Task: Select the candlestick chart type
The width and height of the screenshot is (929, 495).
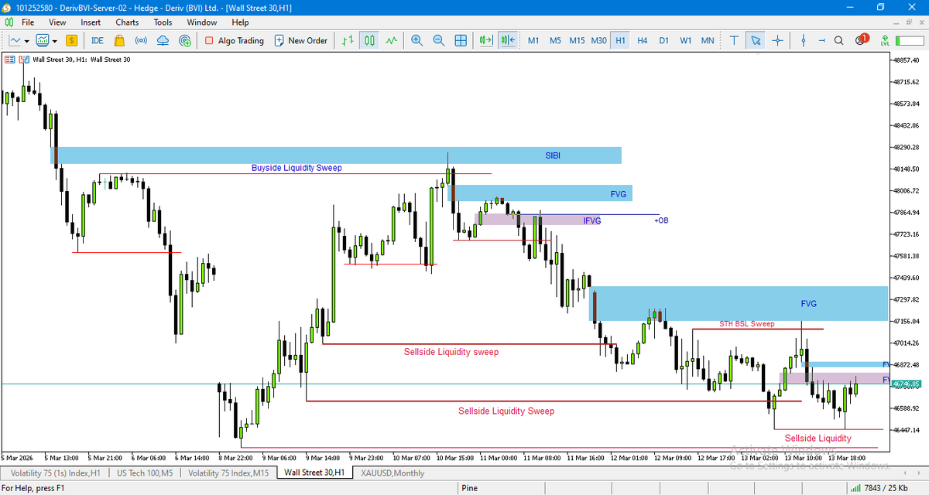Action: pos(370,40)
